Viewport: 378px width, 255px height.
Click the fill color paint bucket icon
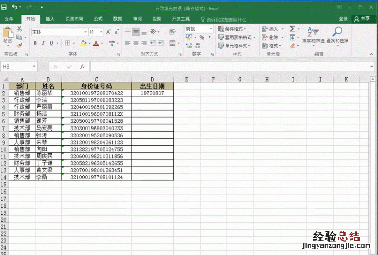[x=82, y=43]
